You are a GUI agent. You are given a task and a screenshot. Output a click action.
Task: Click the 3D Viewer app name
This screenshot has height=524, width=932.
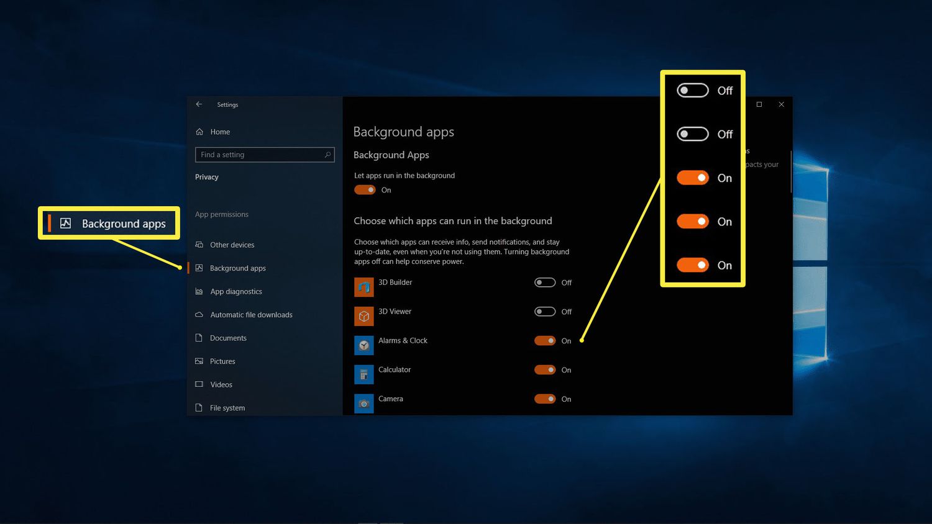(395, 312)
